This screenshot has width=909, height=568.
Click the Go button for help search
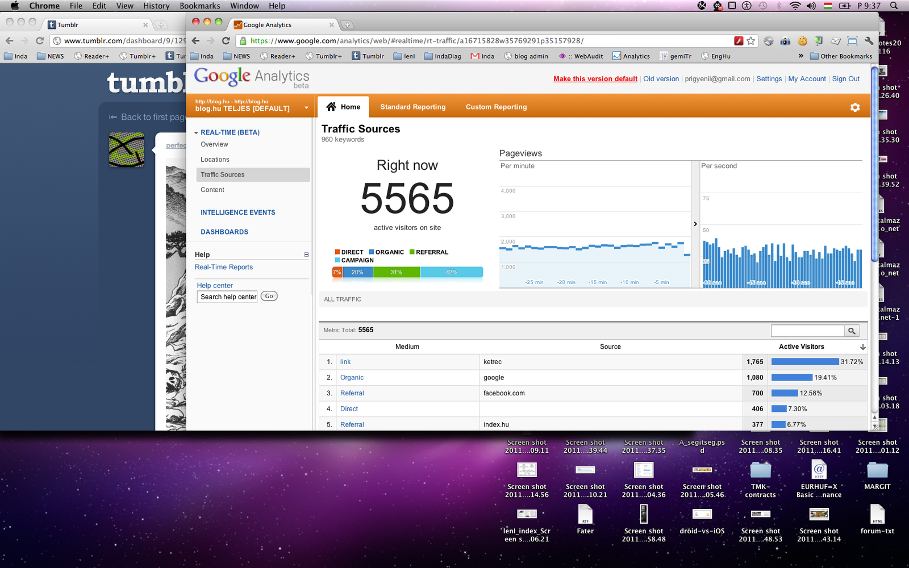(269, 296)
